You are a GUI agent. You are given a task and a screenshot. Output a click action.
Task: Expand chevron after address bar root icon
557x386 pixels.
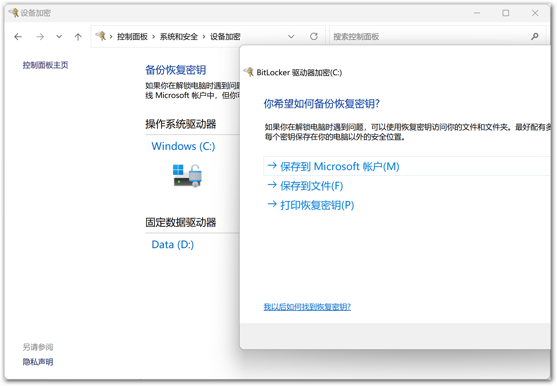111,37
